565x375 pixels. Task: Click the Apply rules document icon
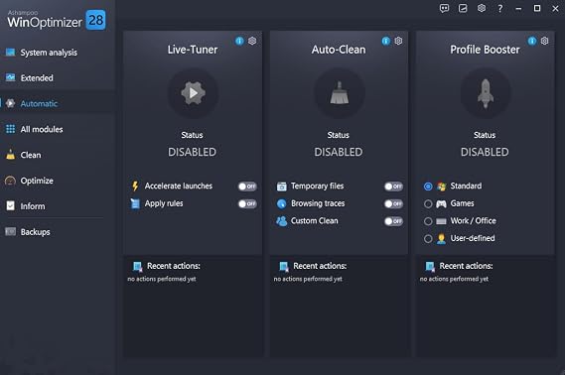tap(135, 203)
